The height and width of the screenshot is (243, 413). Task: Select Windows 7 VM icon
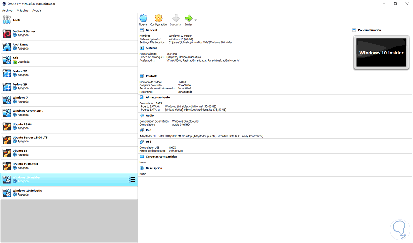[7, 99]
